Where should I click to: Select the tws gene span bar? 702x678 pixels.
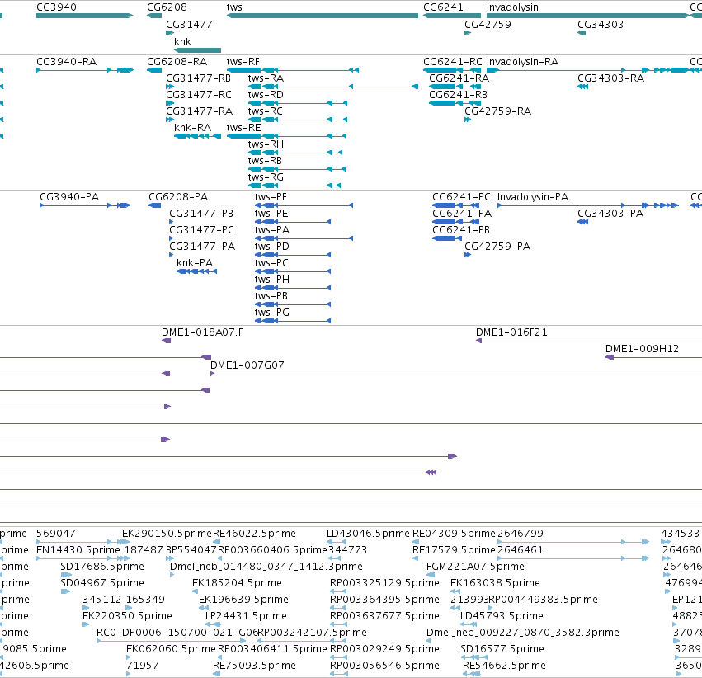coord(323,16)
